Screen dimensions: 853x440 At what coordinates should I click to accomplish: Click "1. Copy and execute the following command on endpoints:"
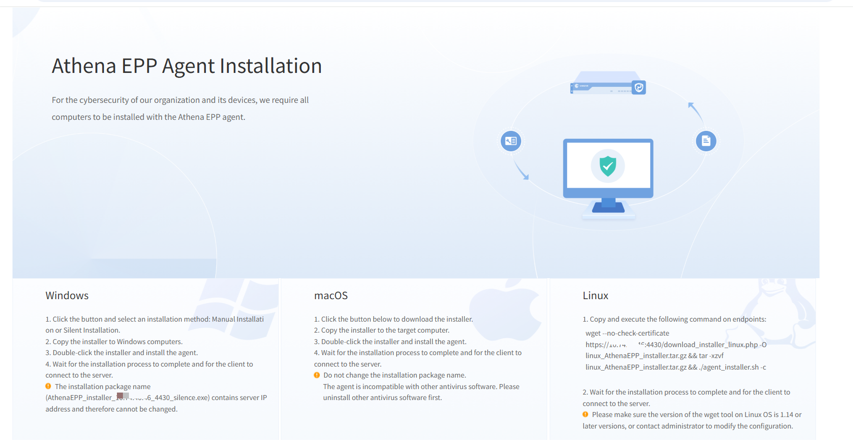675,319
